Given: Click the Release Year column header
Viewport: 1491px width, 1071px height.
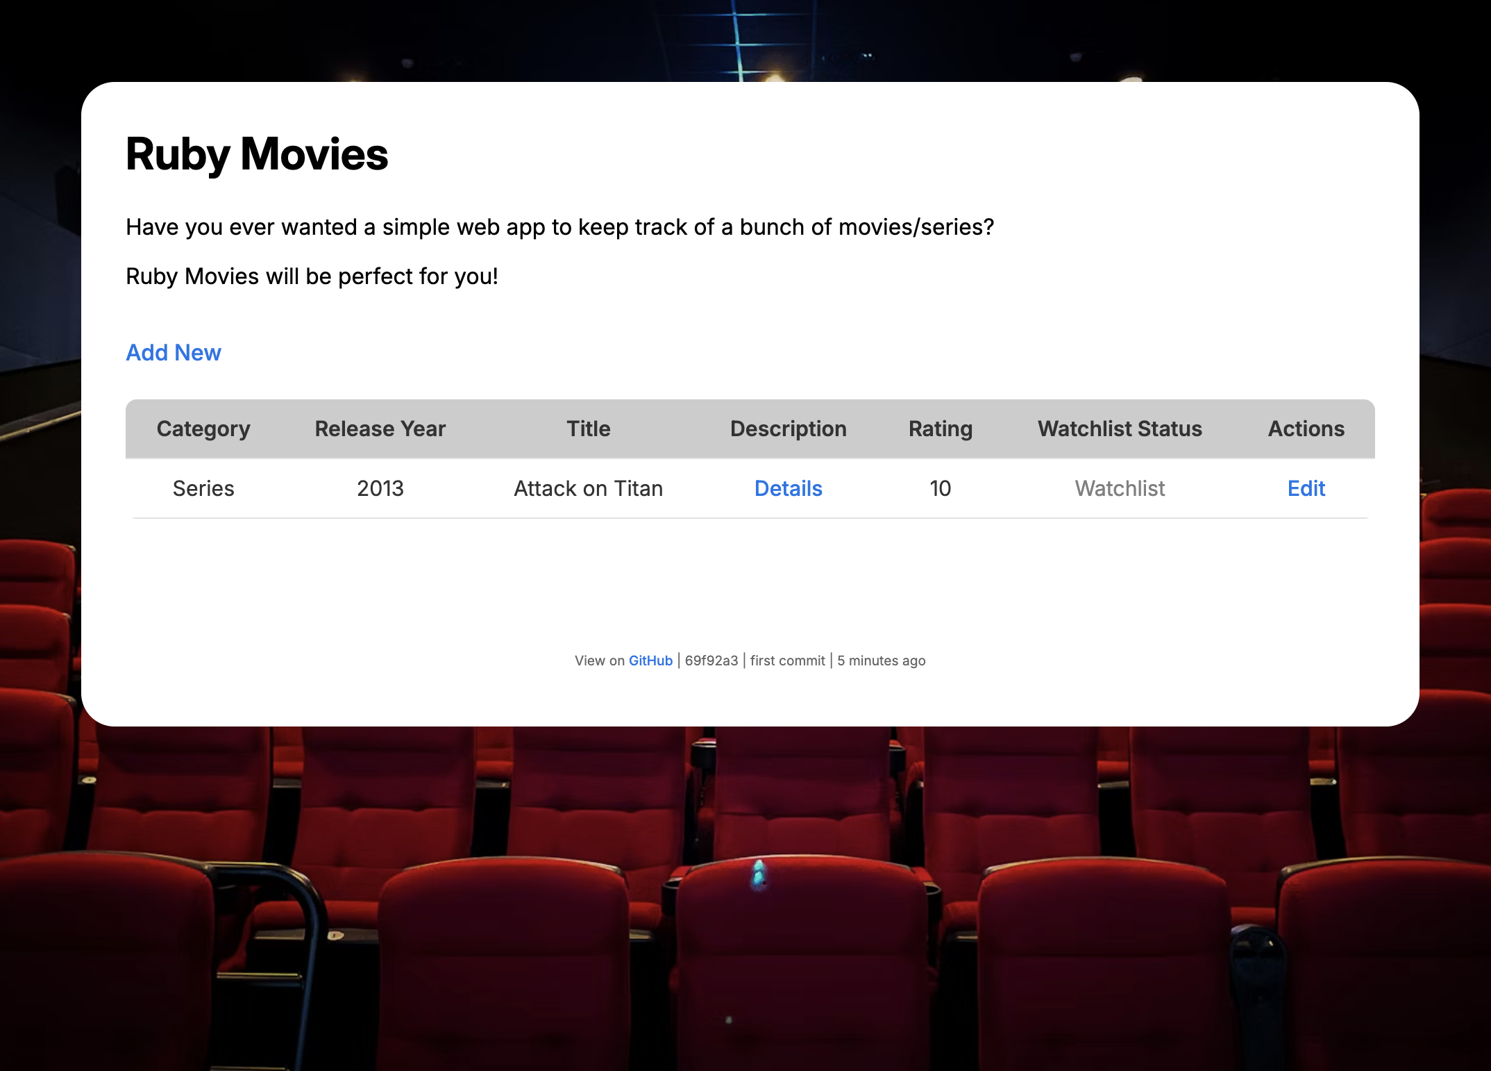Looking at the screenshot, I should tap(380, 429).
